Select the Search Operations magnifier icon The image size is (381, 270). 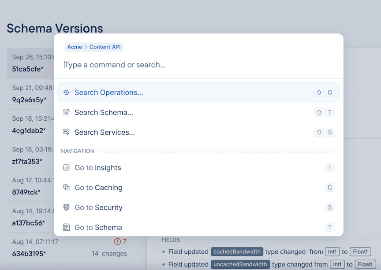pos(66,92)
